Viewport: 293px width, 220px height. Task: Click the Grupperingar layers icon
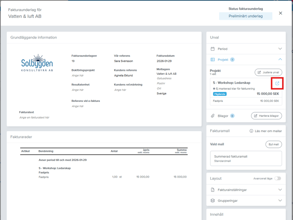[x=213, y=201]
